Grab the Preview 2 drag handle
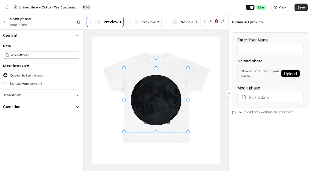 129,22
